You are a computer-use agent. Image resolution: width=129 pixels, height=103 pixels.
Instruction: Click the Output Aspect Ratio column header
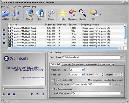[x=103, y=25]
